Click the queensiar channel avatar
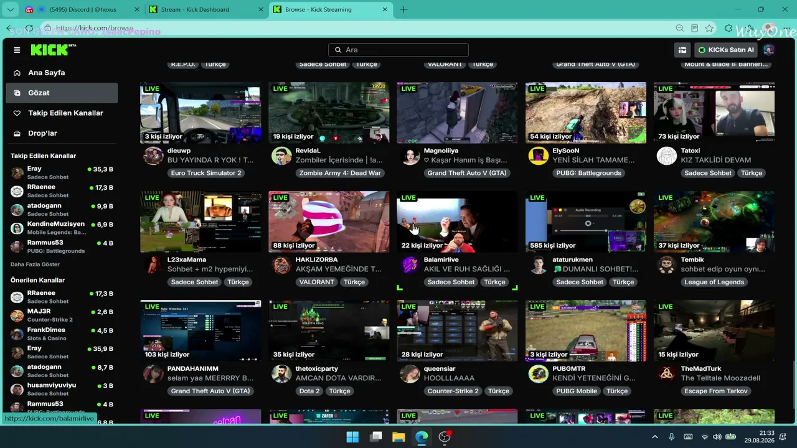 [410, 373]
